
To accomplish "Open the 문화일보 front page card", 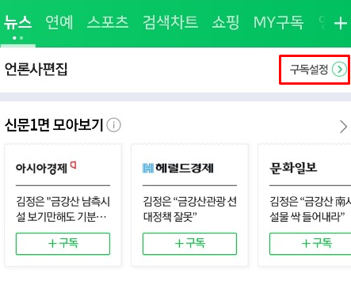I will point(304,205).
